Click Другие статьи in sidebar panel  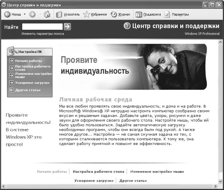click(x=28, y=90)
